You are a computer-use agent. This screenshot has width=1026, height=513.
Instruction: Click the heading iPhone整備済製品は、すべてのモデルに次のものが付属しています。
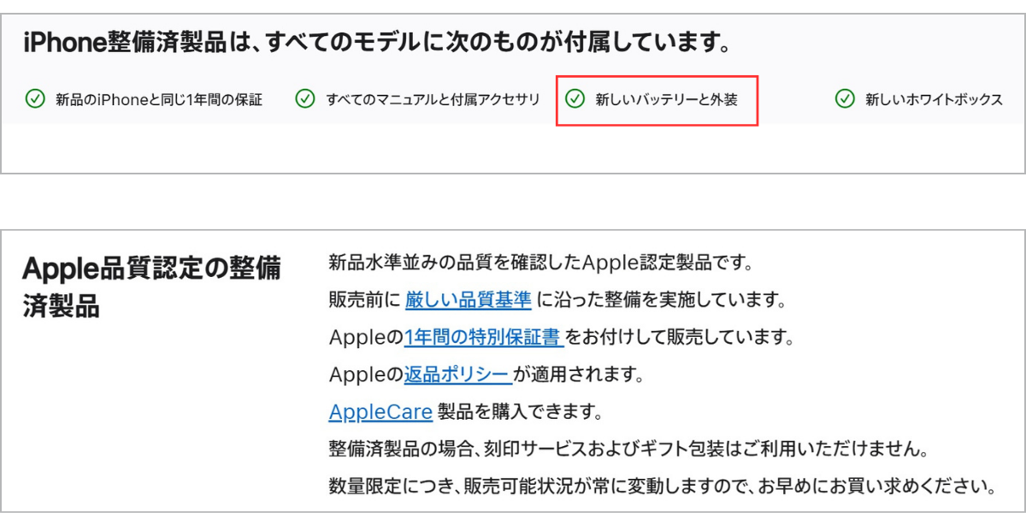[377, 43]
